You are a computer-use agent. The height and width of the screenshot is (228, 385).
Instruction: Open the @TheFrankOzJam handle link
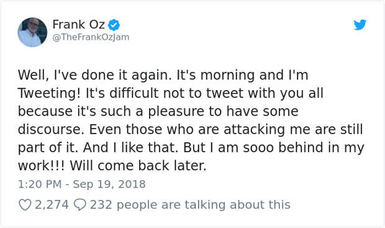pyautogui.click(x=91, y=37)
